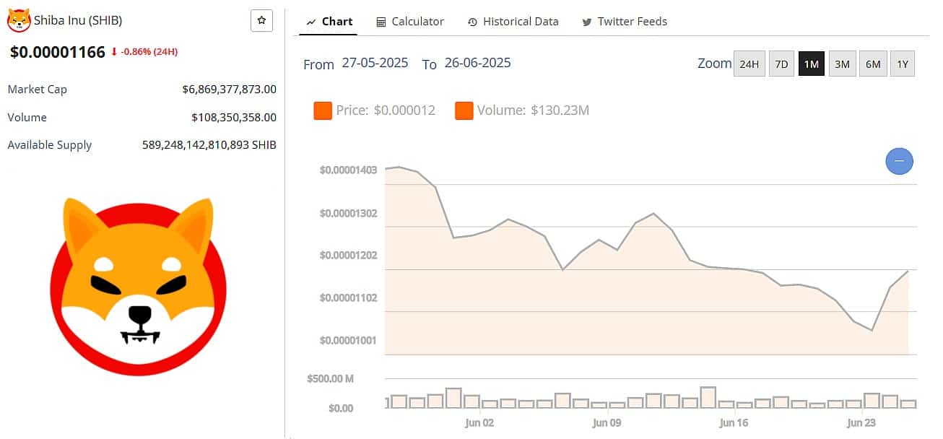Click the star favorite icon
Screen dimensions: 943x439
coord(261,20)
